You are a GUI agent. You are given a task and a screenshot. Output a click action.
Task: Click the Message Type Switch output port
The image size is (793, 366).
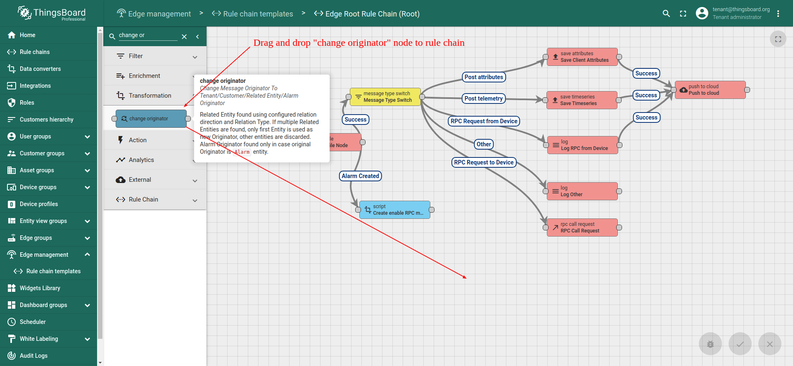422,97
